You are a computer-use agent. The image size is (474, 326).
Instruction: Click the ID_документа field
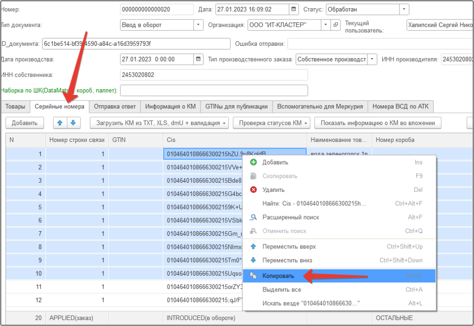(x=136, y=44)
